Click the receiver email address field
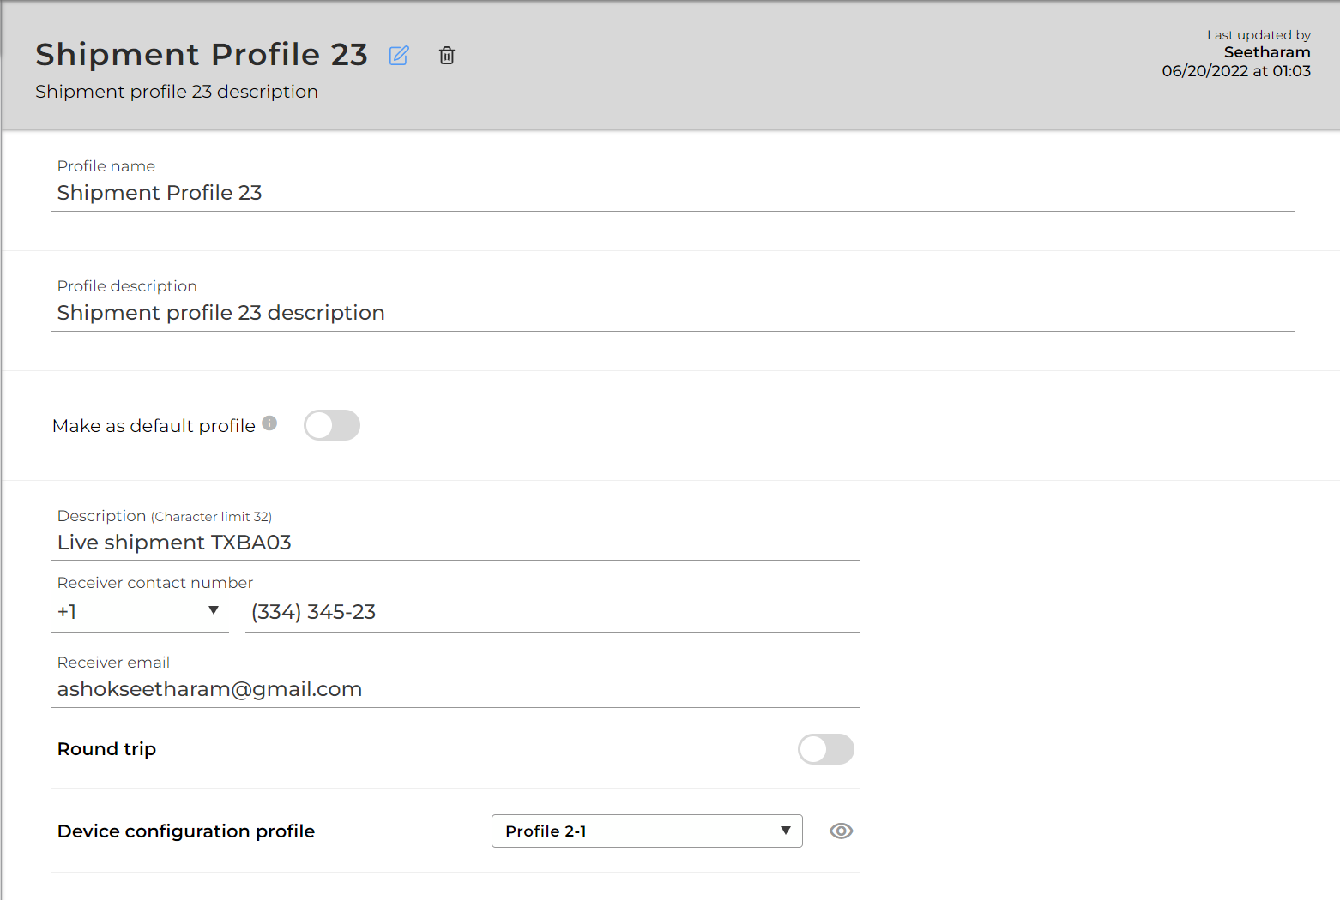The width and height of the screenshot is (1340, 900). pos(456,689)
